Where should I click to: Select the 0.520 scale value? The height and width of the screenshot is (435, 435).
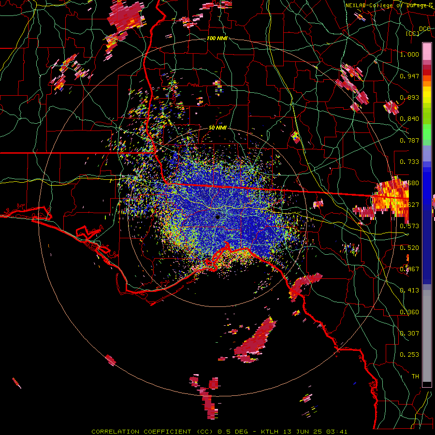click(409, 248)
